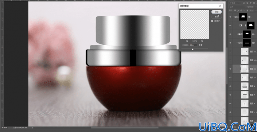The width and height of the screenshot is (257, 132).
Task: Click the 组 6 folder icon
Action: coord(235,17)
